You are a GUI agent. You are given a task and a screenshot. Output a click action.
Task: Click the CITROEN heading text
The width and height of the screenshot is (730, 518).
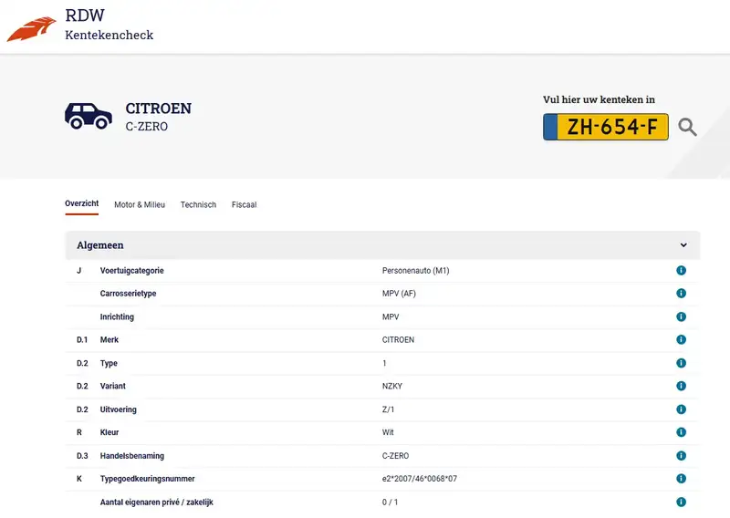coord(158,108)
